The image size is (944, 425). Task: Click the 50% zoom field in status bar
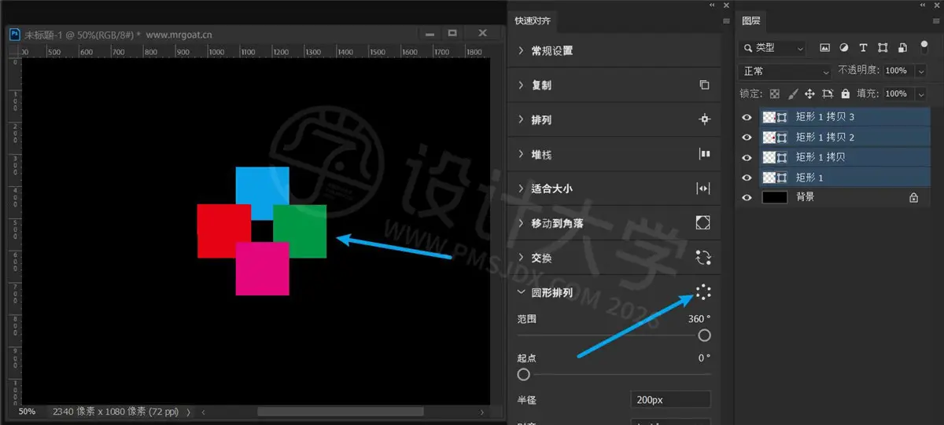coord(28,412)
